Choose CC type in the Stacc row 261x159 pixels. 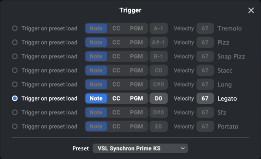point(116,71)
